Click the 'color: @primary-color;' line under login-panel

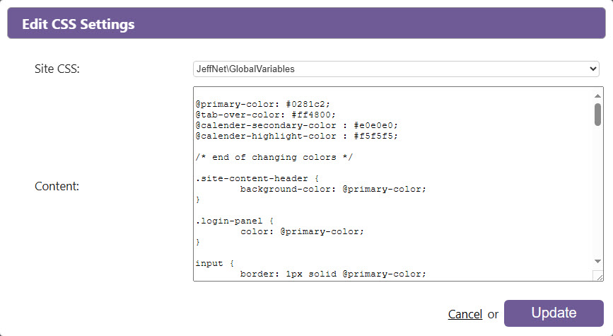[302, 231]
